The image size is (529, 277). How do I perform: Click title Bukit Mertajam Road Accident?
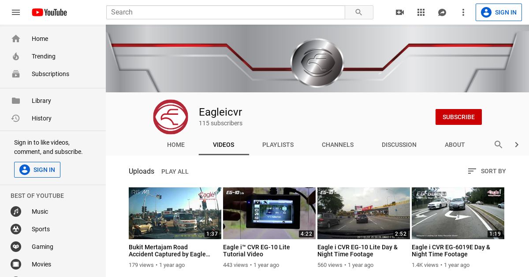coord(170,251)
